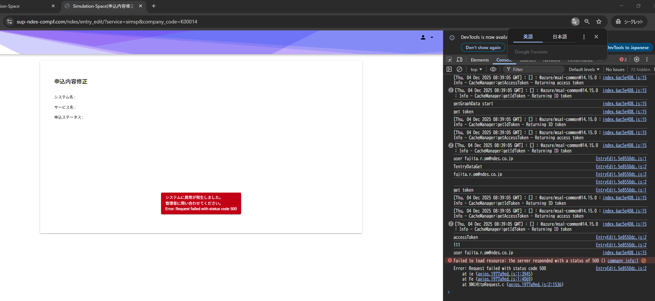The width and height of the screenshot is (655, 301).
Task: Toggle the console sidebar panel icon
Action: point(449,69)
